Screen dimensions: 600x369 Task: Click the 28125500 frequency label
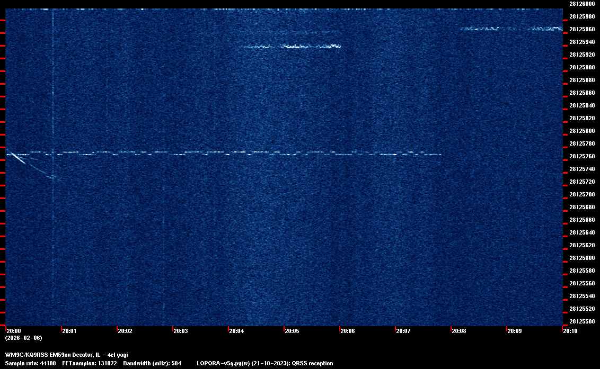point(581,321)
